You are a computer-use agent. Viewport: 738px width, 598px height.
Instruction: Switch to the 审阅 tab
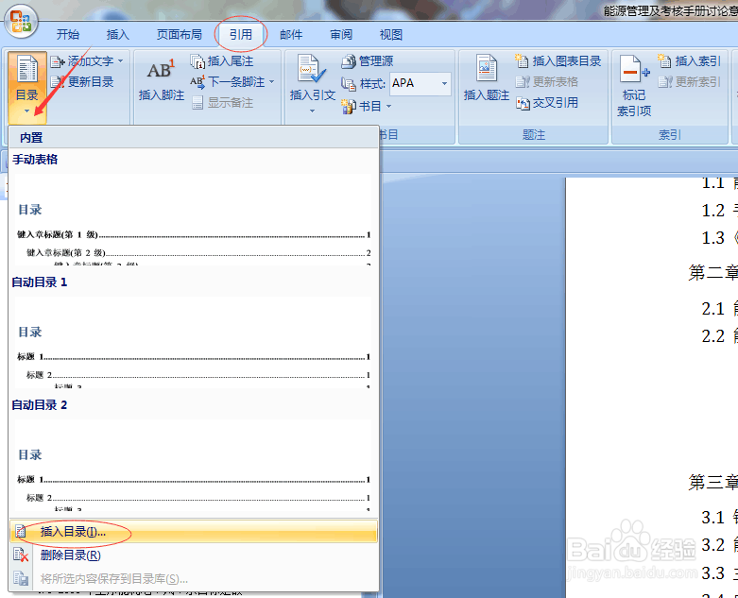tap(341, 34)
